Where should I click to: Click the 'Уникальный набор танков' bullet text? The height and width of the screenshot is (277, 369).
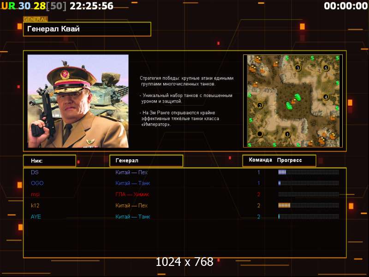[186, 98]
